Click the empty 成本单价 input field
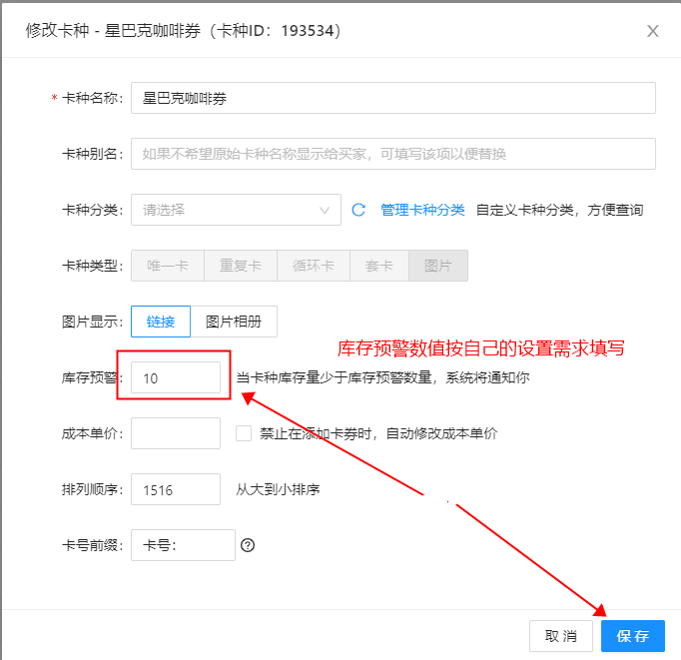Viewport: 681px width, 660px height. click(x=176, y=433)
